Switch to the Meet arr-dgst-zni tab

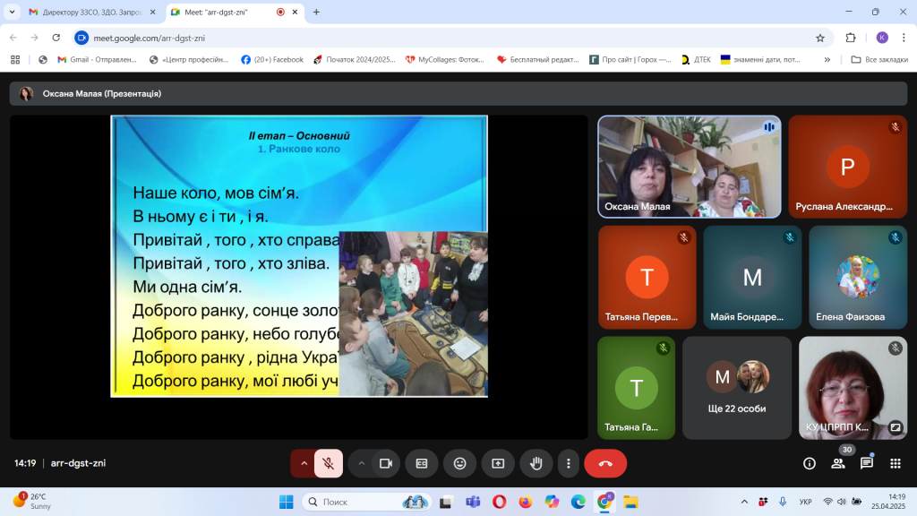[234, 13]
